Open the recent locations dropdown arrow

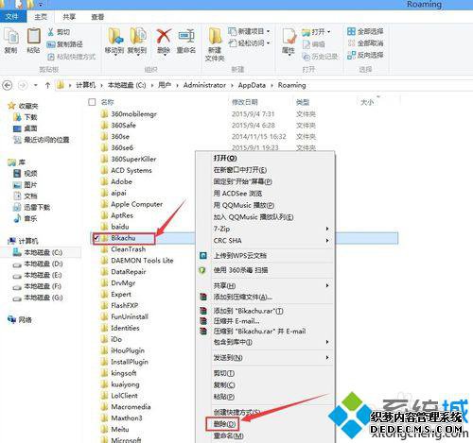(x=36, y=85)
